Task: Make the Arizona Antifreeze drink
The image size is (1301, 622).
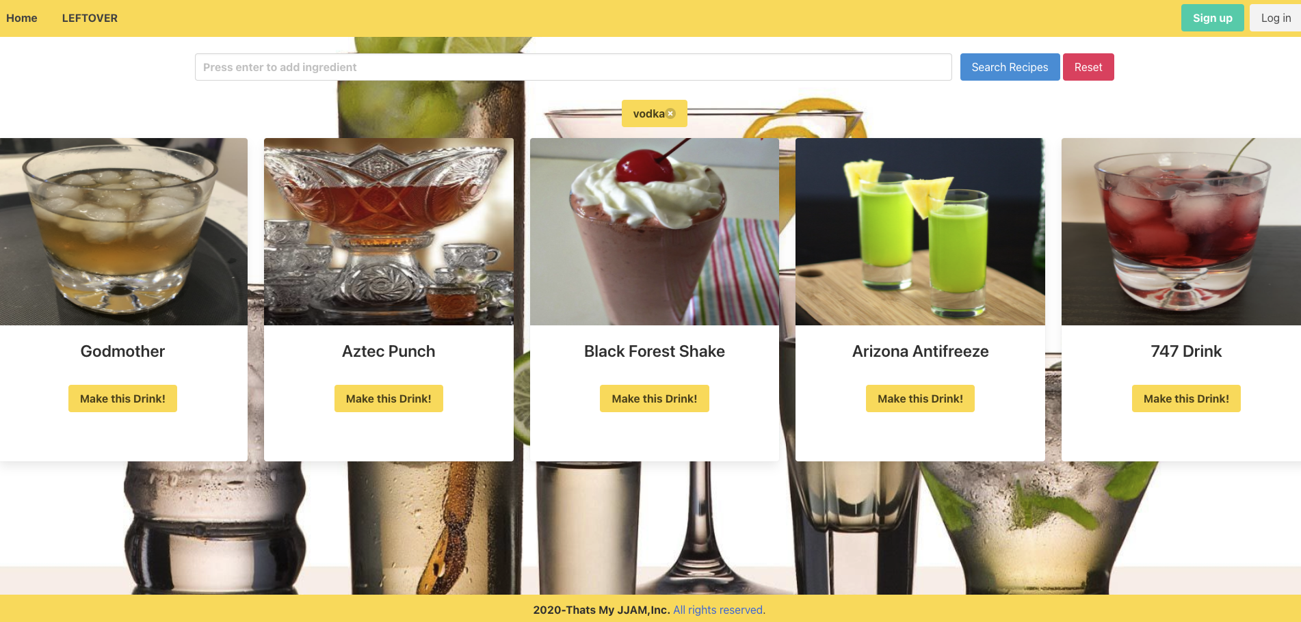Action: tap(920, 398)
